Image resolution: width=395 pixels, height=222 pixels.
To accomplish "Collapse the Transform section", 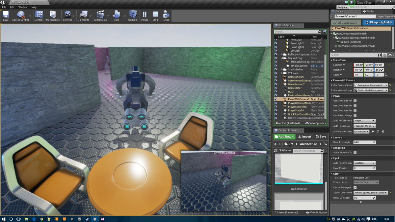I will [331, 60].
